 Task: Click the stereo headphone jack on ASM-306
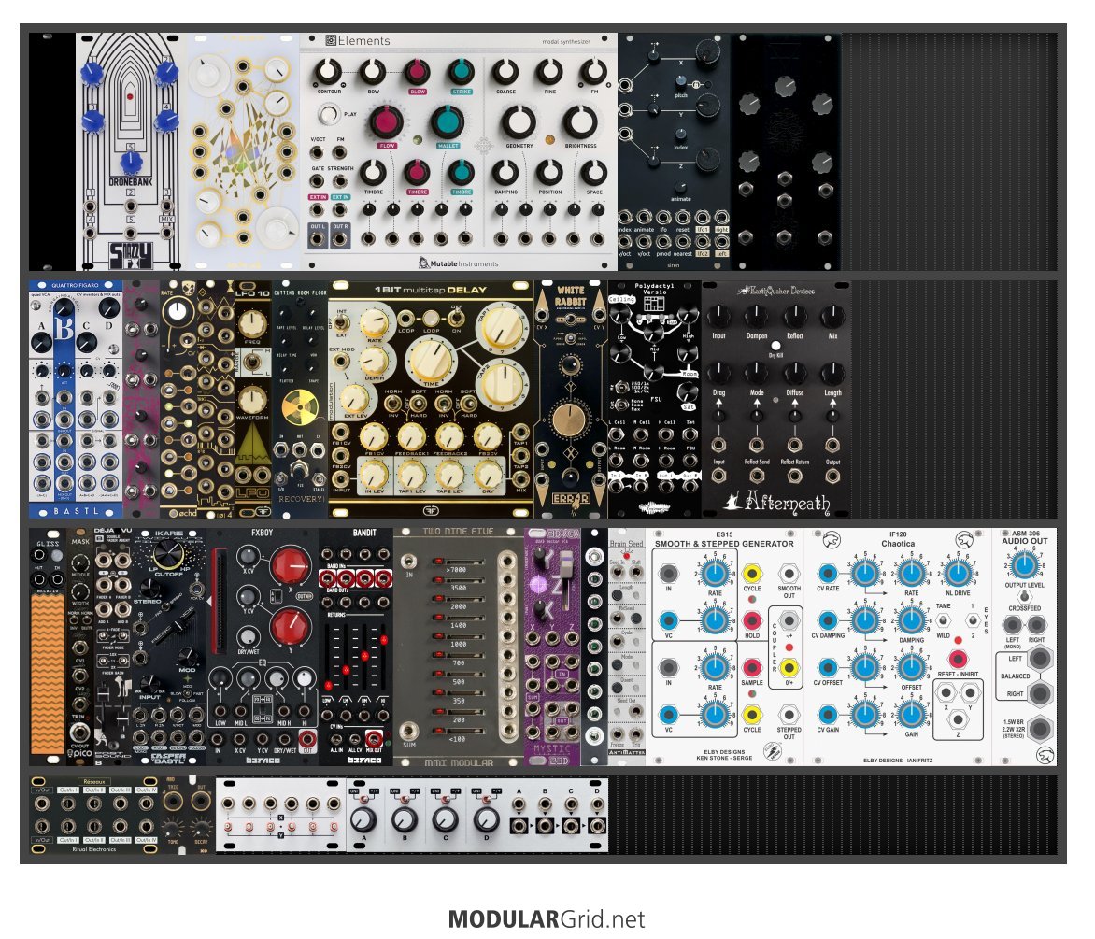pyautogui.click(x=1040, y=728)
